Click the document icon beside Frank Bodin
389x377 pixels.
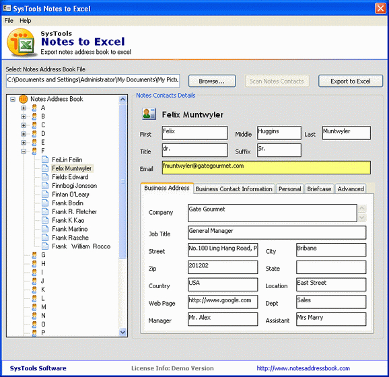click(45, 203)
